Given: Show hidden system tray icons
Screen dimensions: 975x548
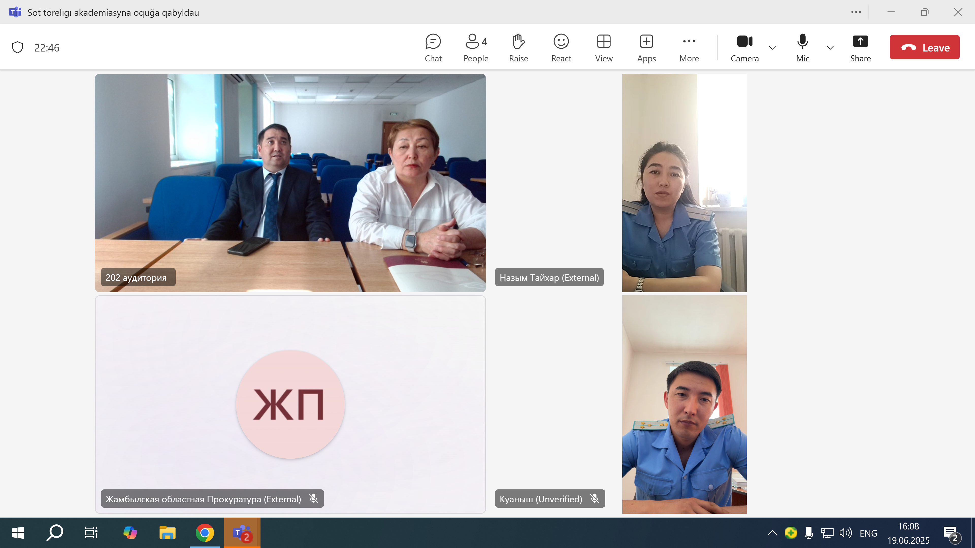Looking at the screenshot, I should pos(772,533).
